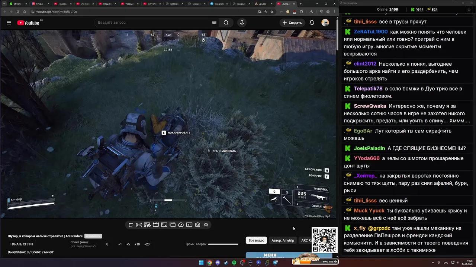
Task: Add +1 minute to split
Action: coord(120,244)
